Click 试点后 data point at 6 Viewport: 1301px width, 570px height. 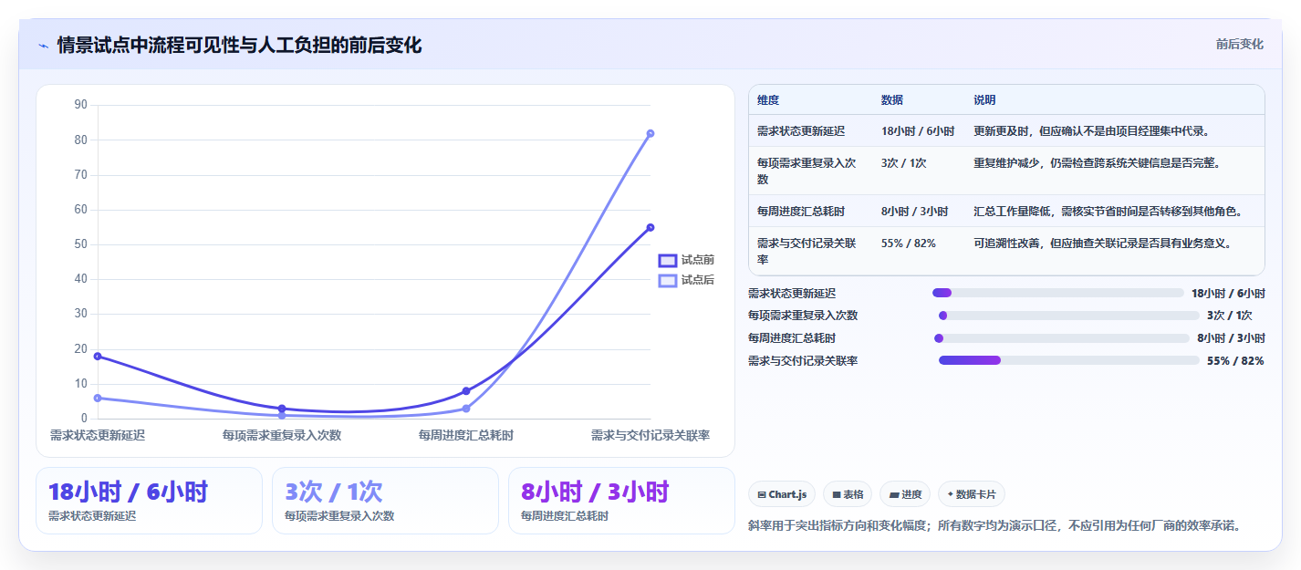click(x=98, y=398)
